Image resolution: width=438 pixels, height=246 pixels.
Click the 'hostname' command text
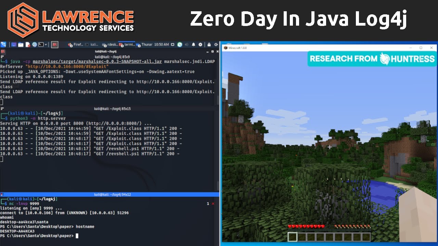coord(85,227)
